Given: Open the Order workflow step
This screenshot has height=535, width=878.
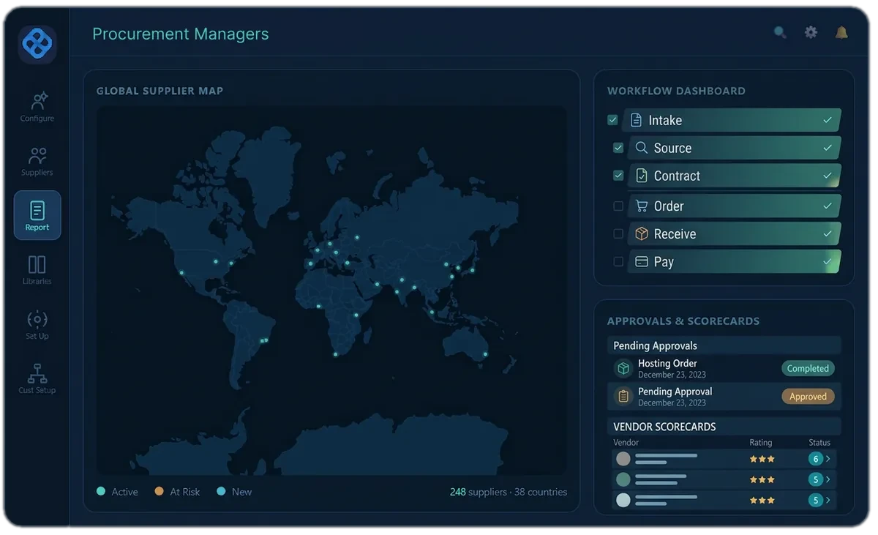Looking at the screenshot, I should 735,206.
